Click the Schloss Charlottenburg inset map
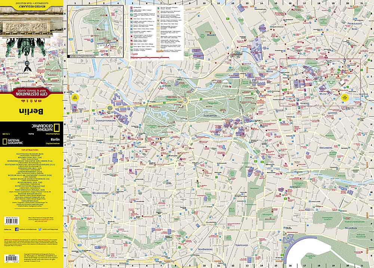 (x=95, y=30)
